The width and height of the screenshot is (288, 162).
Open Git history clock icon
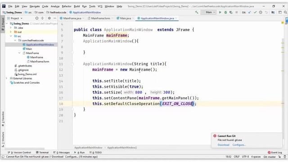click(x=261, y=12)
